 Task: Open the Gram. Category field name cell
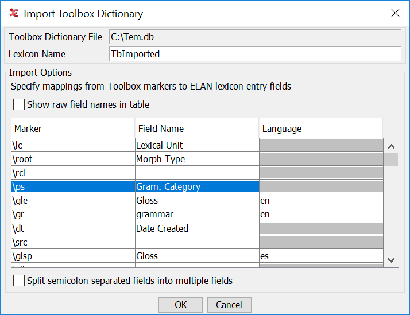point(197,186)
